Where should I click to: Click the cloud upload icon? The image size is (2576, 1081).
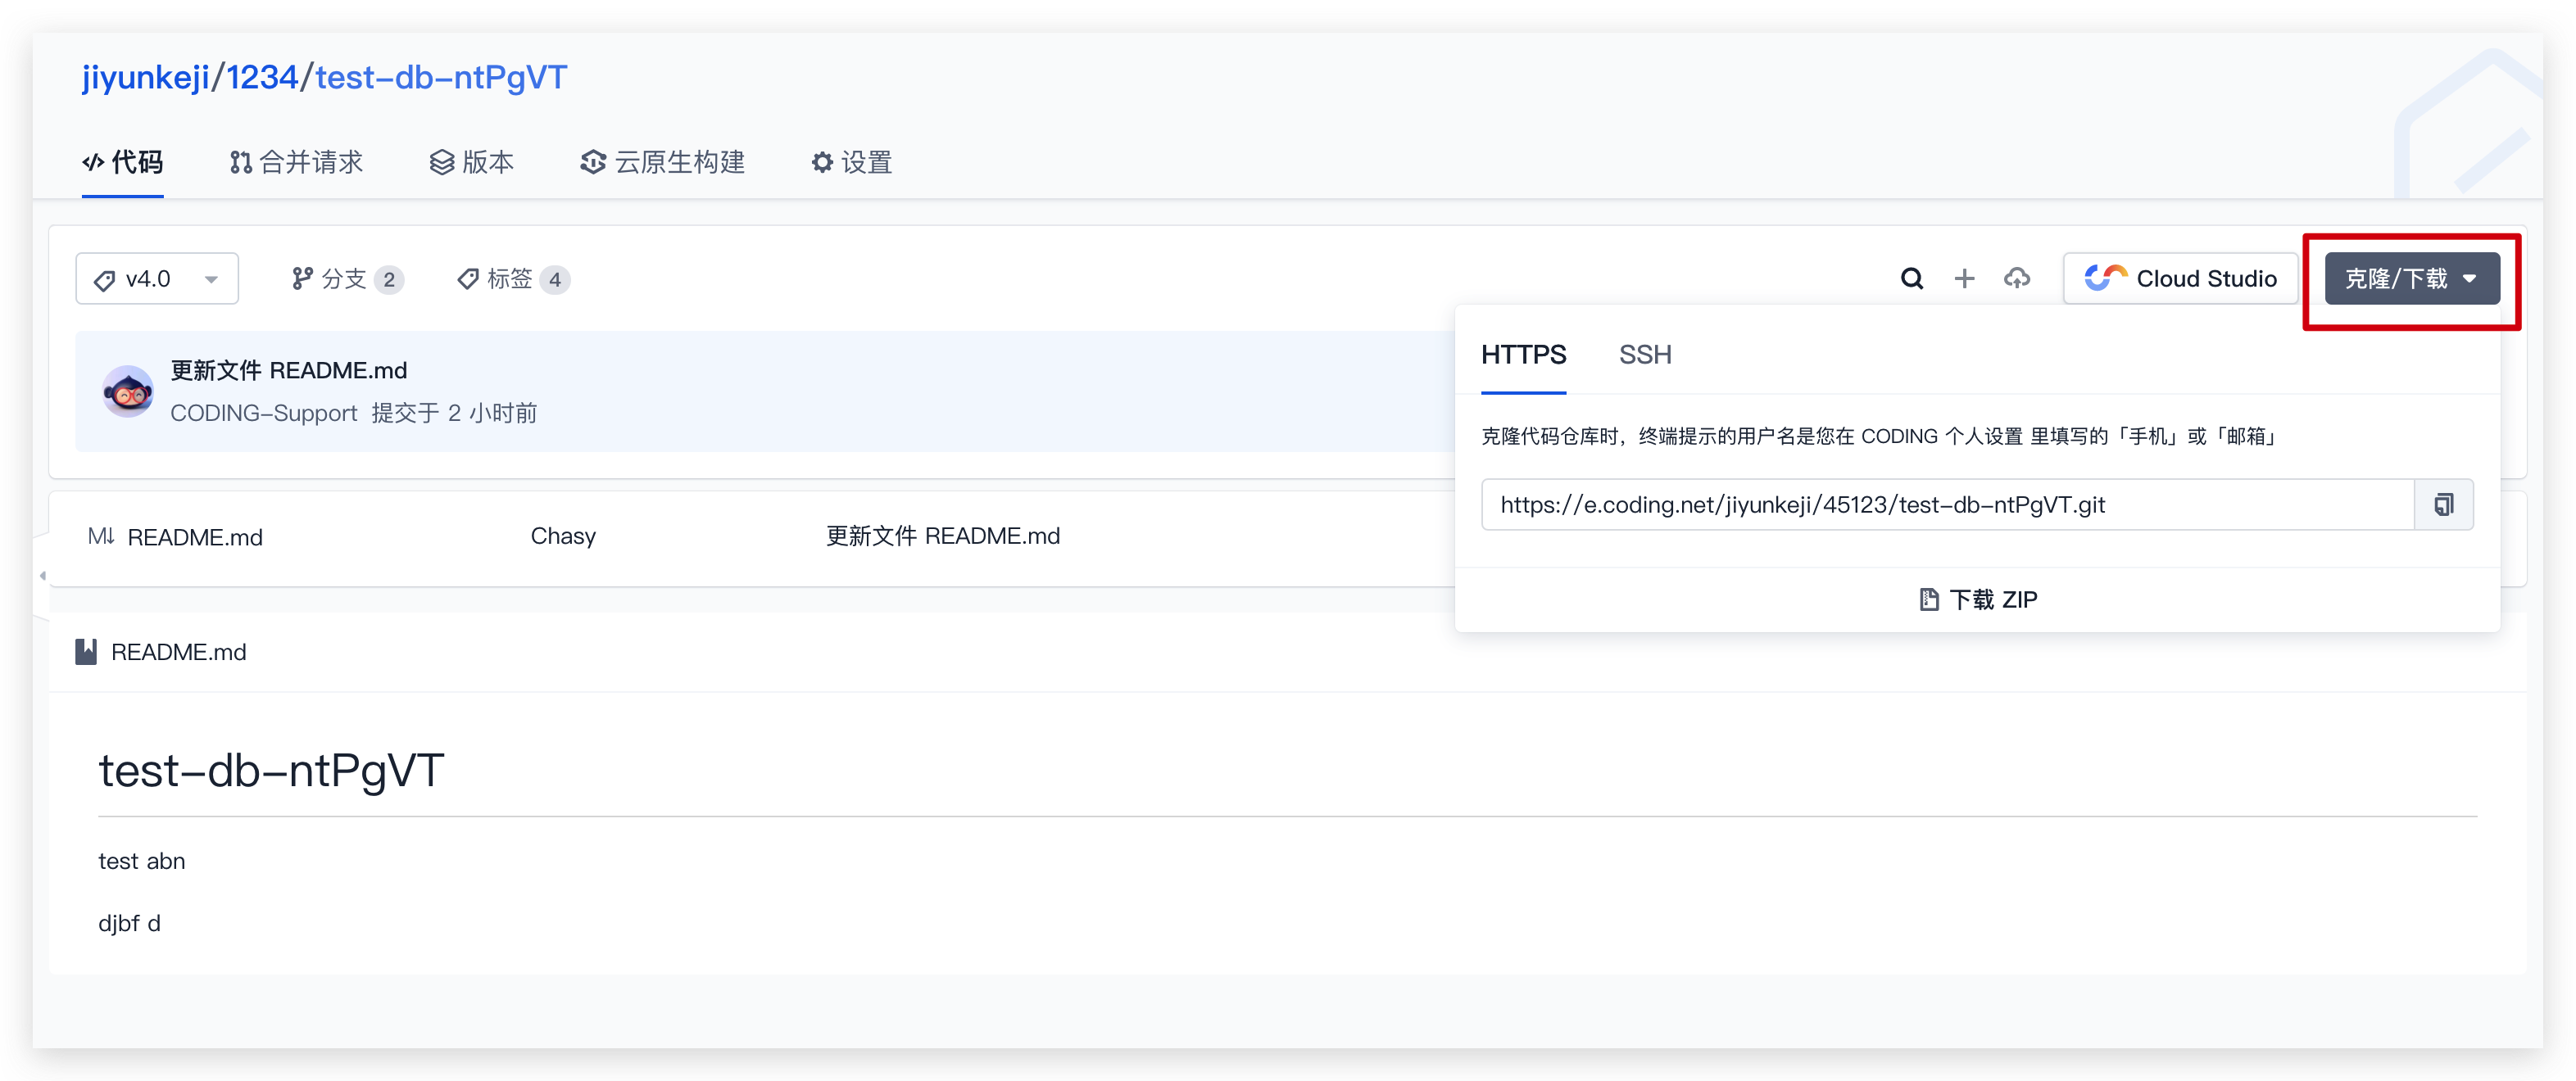(x=2017, y=278)
